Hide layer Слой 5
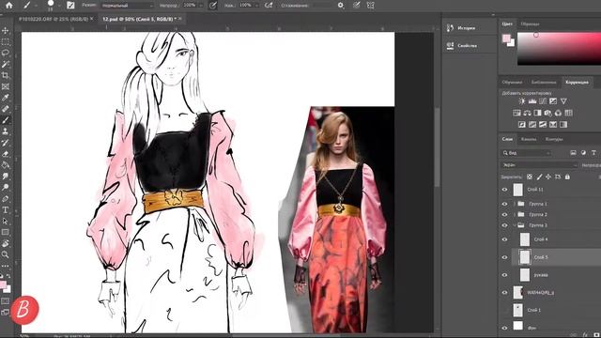The height and width of the screenshot is (338, 601). point(504,257)
